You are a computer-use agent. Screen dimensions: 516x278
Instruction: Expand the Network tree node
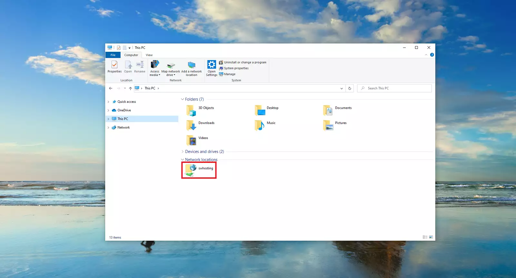pyautogui.click(x=108, y=127)
